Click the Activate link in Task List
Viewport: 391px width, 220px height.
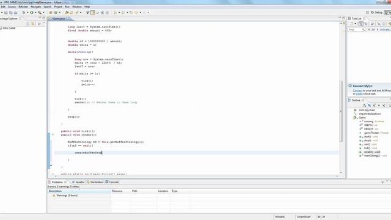(386, 30)
